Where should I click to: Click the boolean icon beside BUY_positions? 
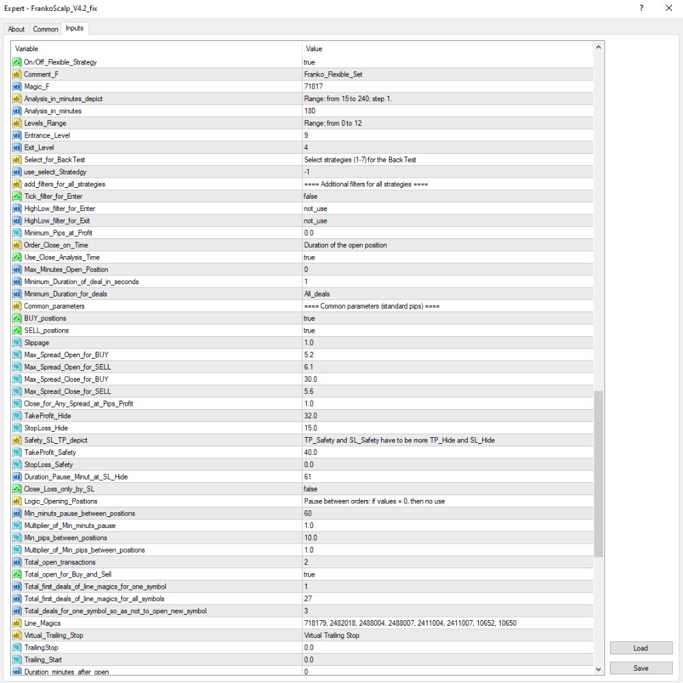(17, 318)
